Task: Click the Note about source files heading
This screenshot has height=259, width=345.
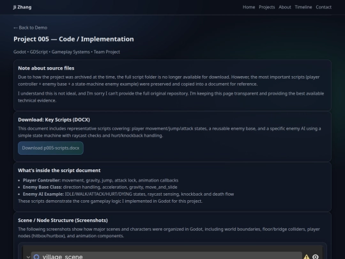Action: [46, 68]
